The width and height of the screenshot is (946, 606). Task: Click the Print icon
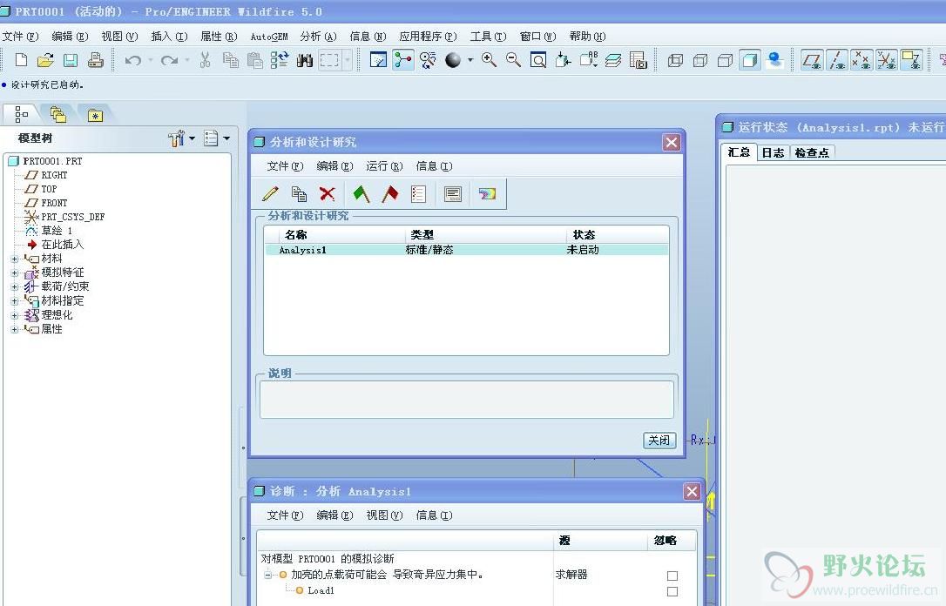[x=95, y=60]
